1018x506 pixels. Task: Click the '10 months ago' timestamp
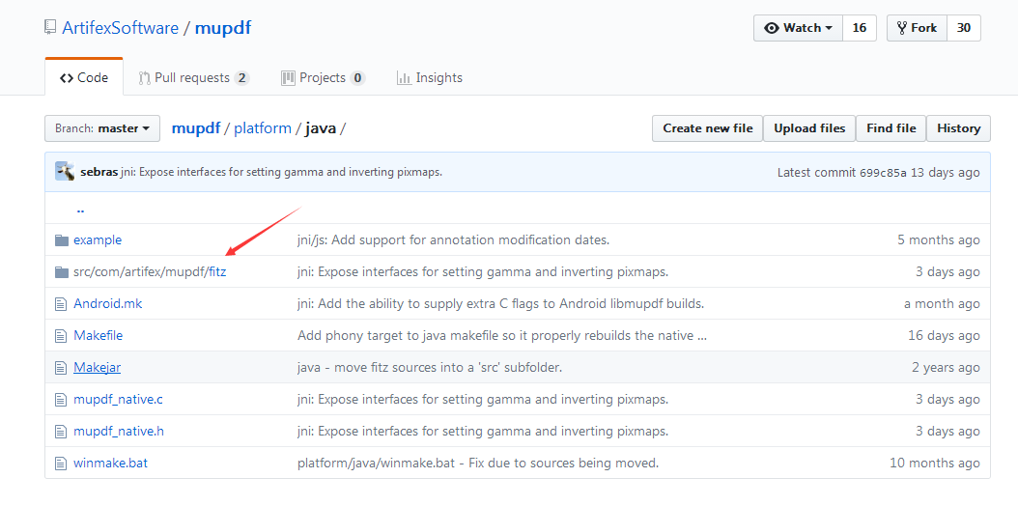click(x=935, y=464)
